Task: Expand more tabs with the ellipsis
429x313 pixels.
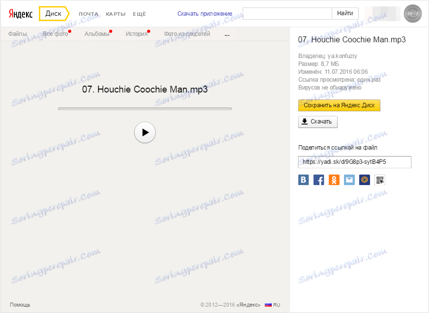Action: pyautogui.click(x=227, y=35)
